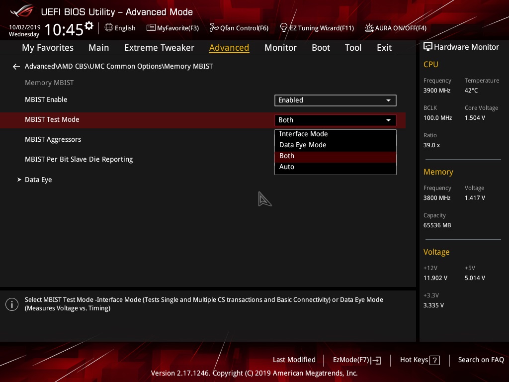
Task: Click +5V reading 5.014 V
Action: (475, 279)
